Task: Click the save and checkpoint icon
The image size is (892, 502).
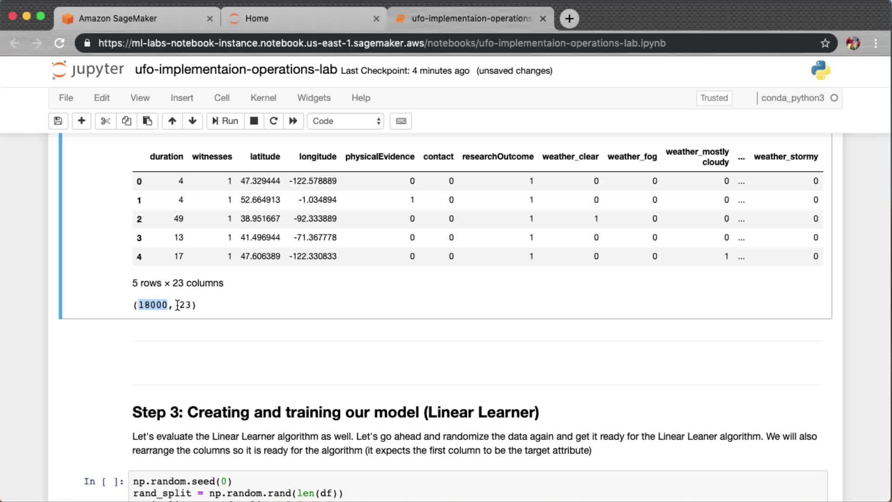Action: [58, 121]
